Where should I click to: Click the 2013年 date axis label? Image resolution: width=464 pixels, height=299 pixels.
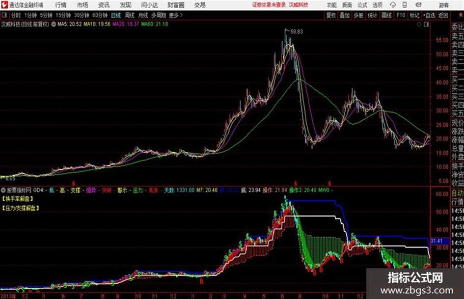[8, 296]
